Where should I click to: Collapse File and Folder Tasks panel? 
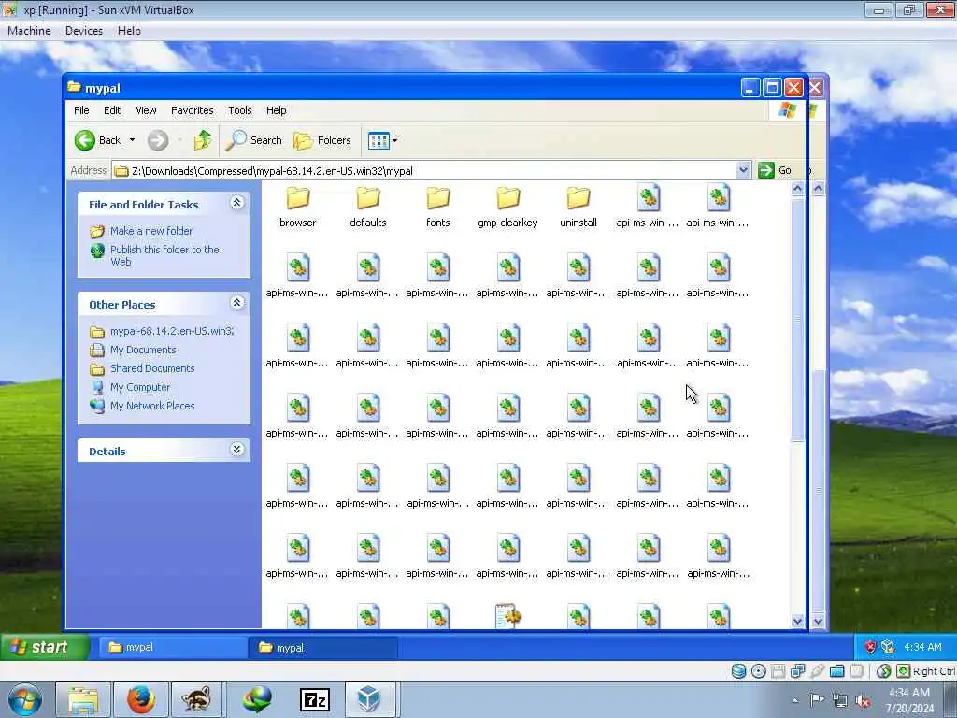(236, 203)
